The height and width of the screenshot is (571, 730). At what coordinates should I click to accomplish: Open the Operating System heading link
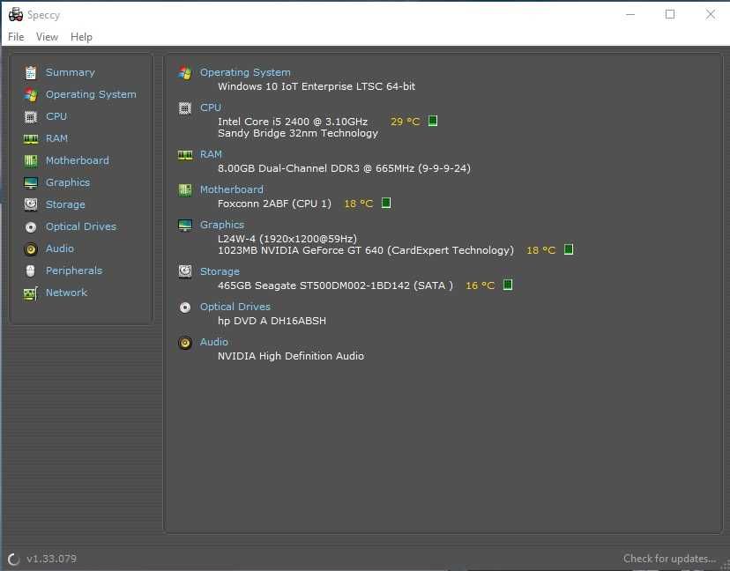pos(245,72)
